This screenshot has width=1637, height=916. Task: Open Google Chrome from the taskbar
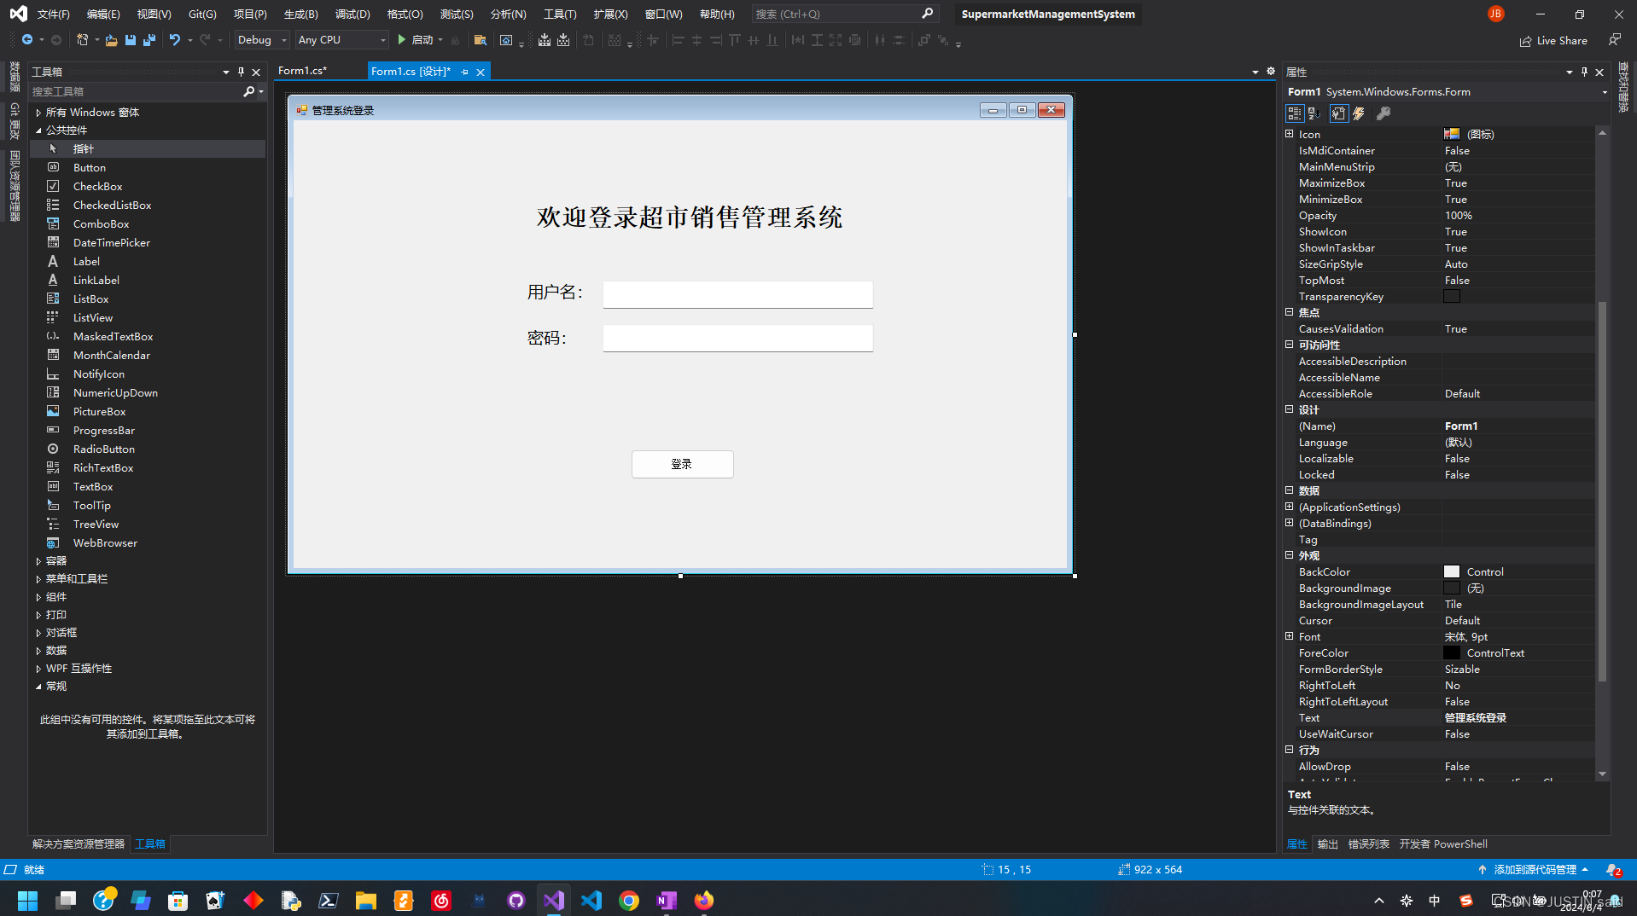[629, 900]
